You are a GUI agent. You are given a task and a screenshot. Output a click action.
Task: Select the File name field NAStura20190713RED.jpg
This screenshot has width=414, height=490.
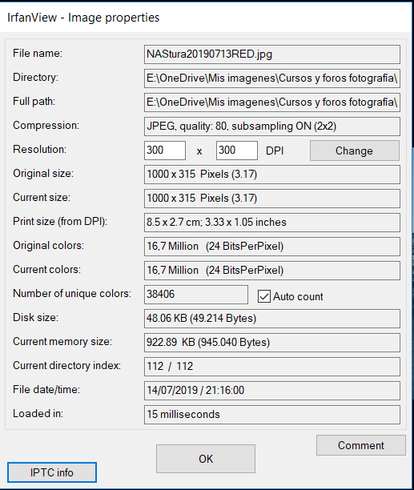pos(271,54)
